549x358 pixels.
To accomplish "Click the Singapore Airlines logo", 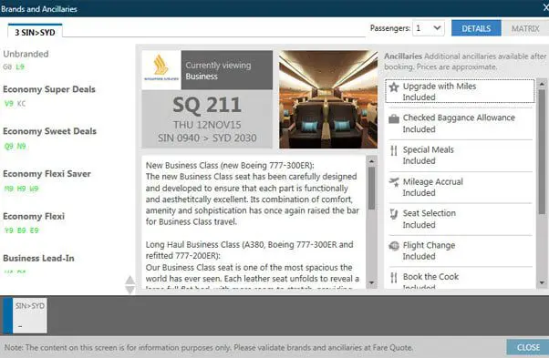I will point(161,69).
